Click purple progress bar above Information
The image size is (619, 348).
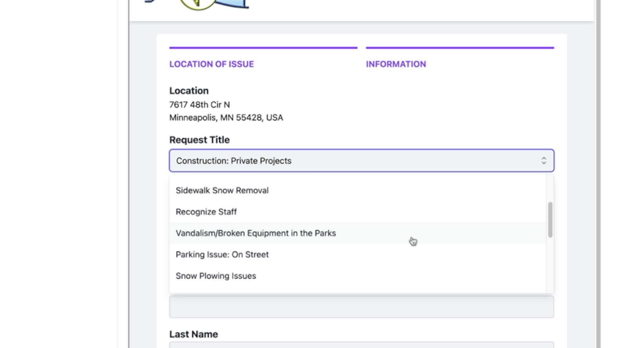pos(460,48)
